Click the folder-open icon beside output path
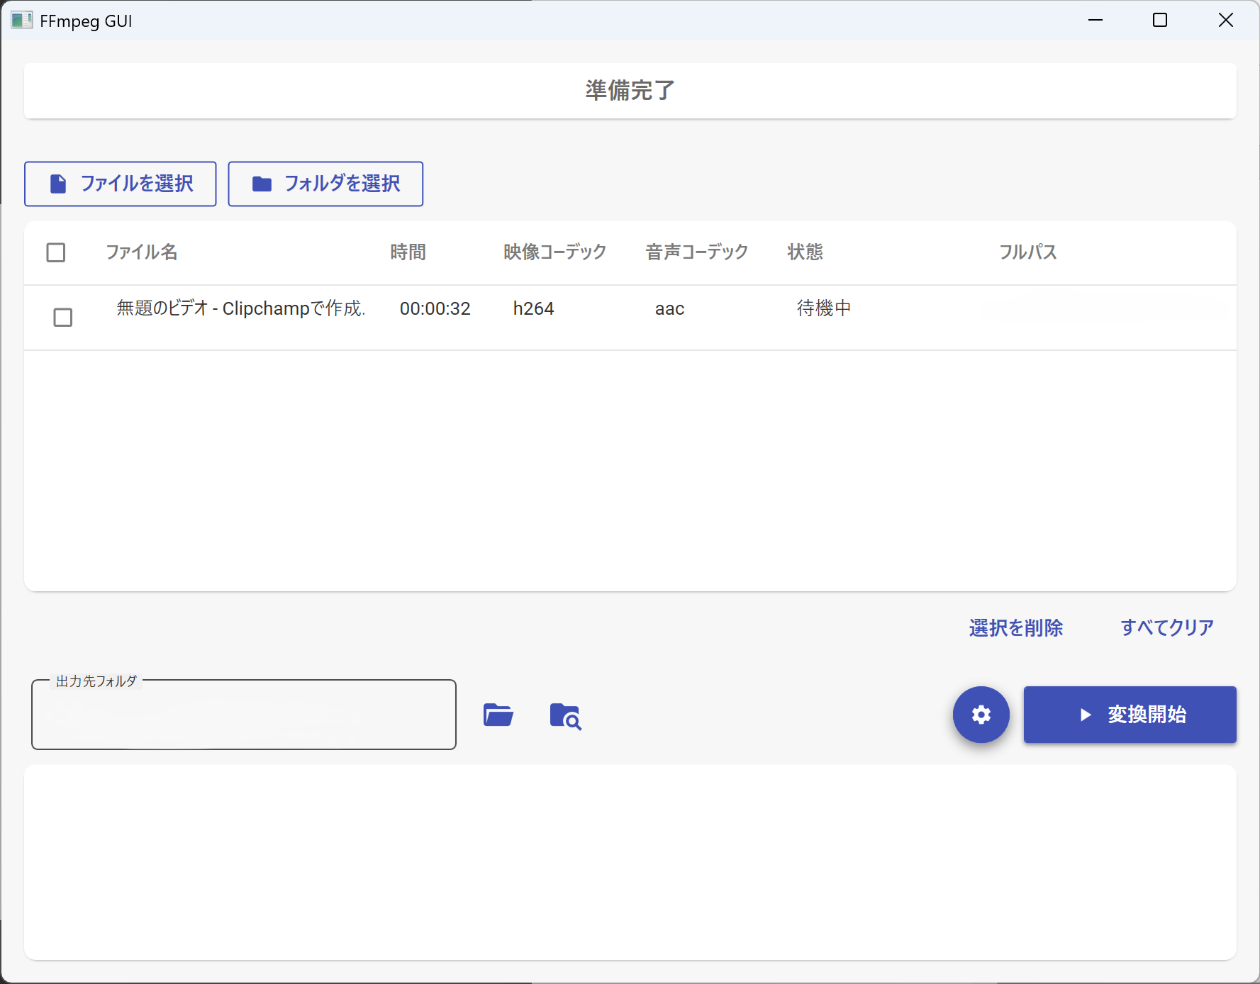1260x984 pixels. point(498,715)
